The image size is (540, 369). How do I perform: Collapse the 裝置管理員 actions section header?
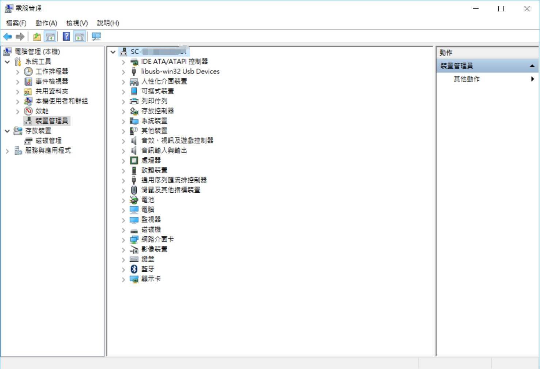532,66
